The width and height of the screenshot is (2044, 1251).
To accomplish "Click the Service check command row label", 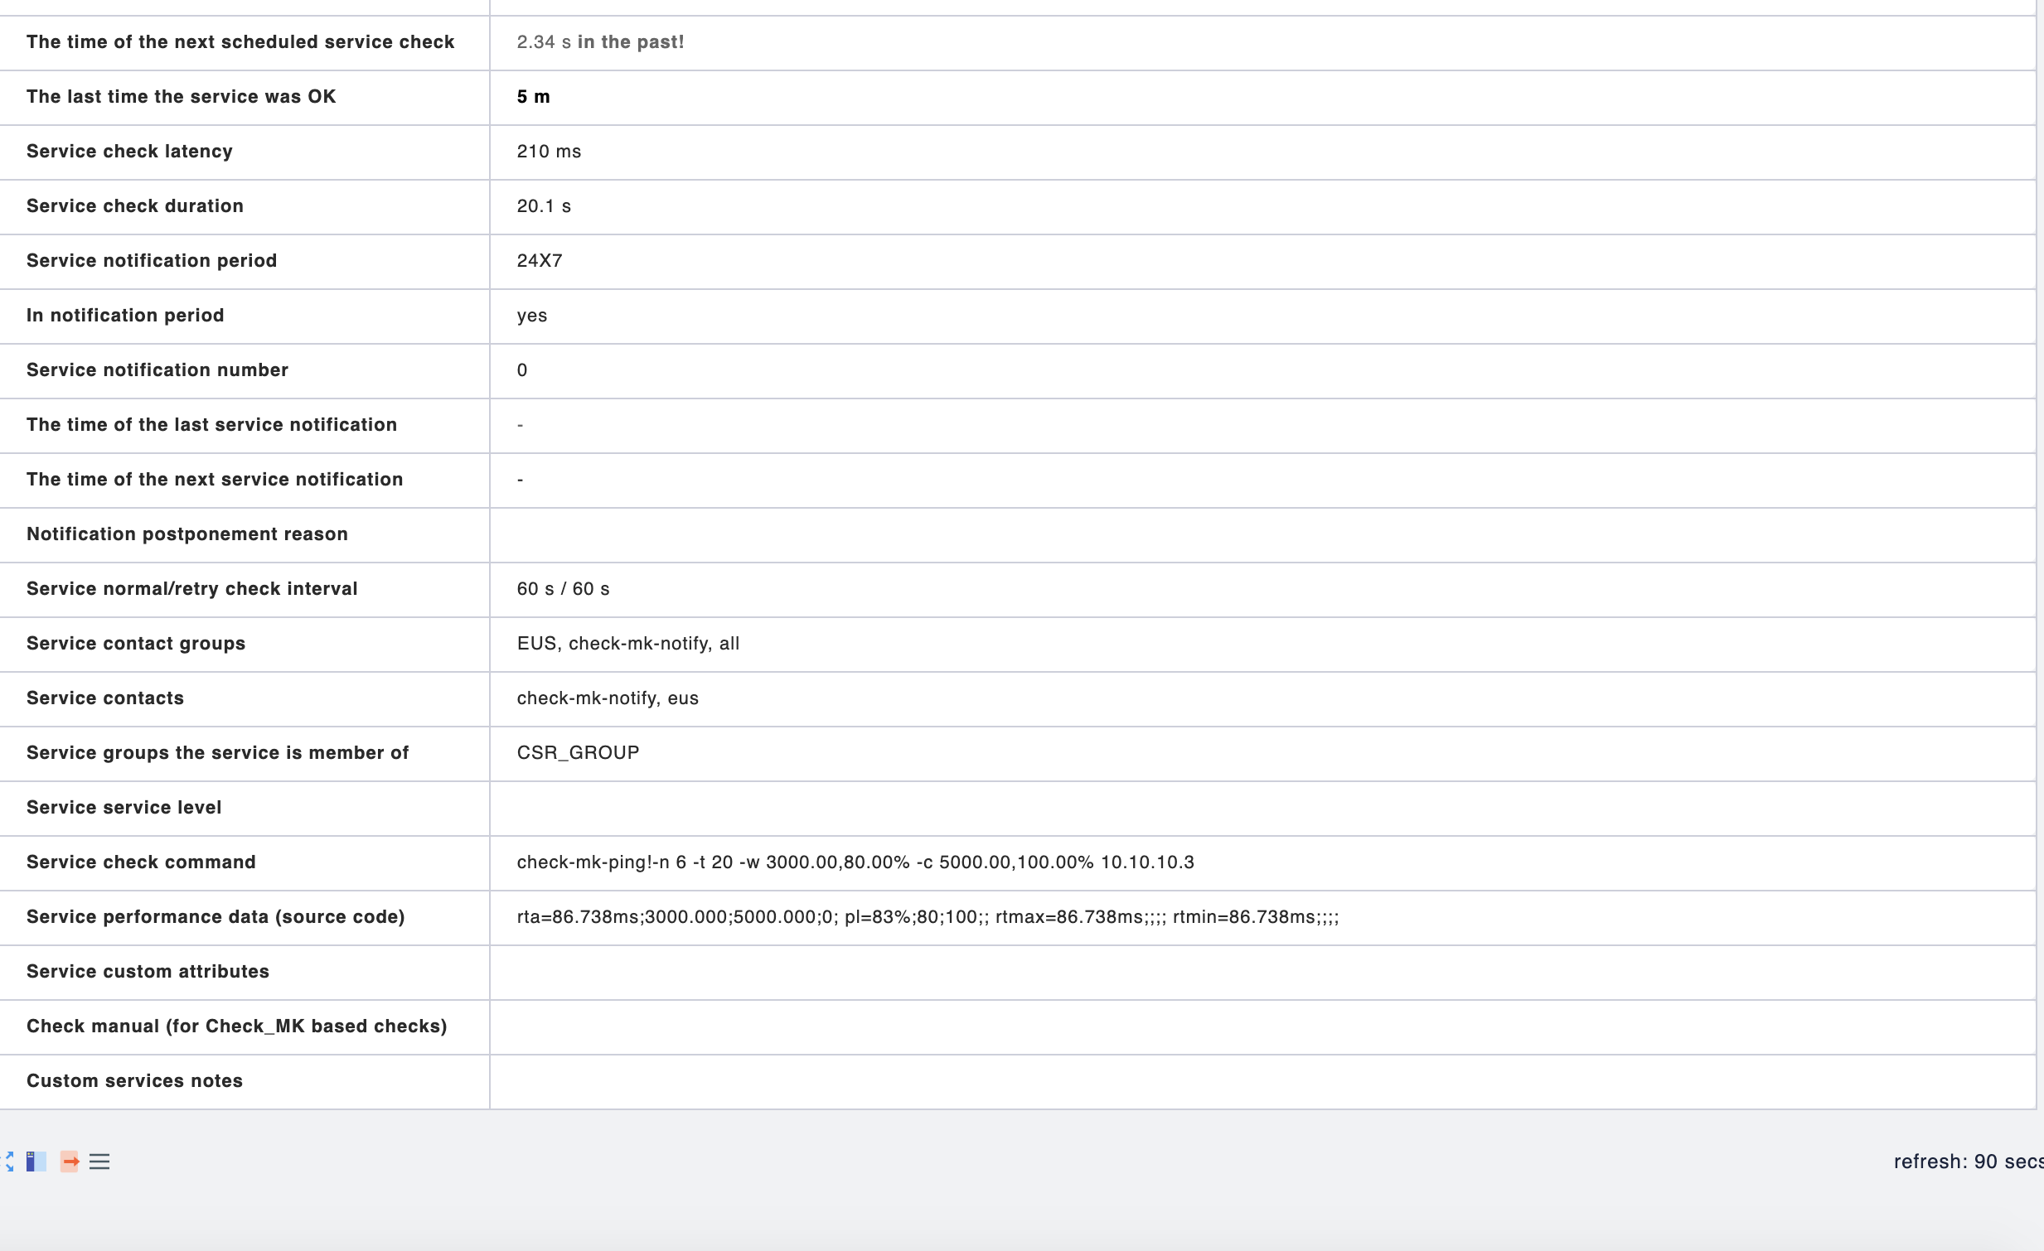I will 141,863.
